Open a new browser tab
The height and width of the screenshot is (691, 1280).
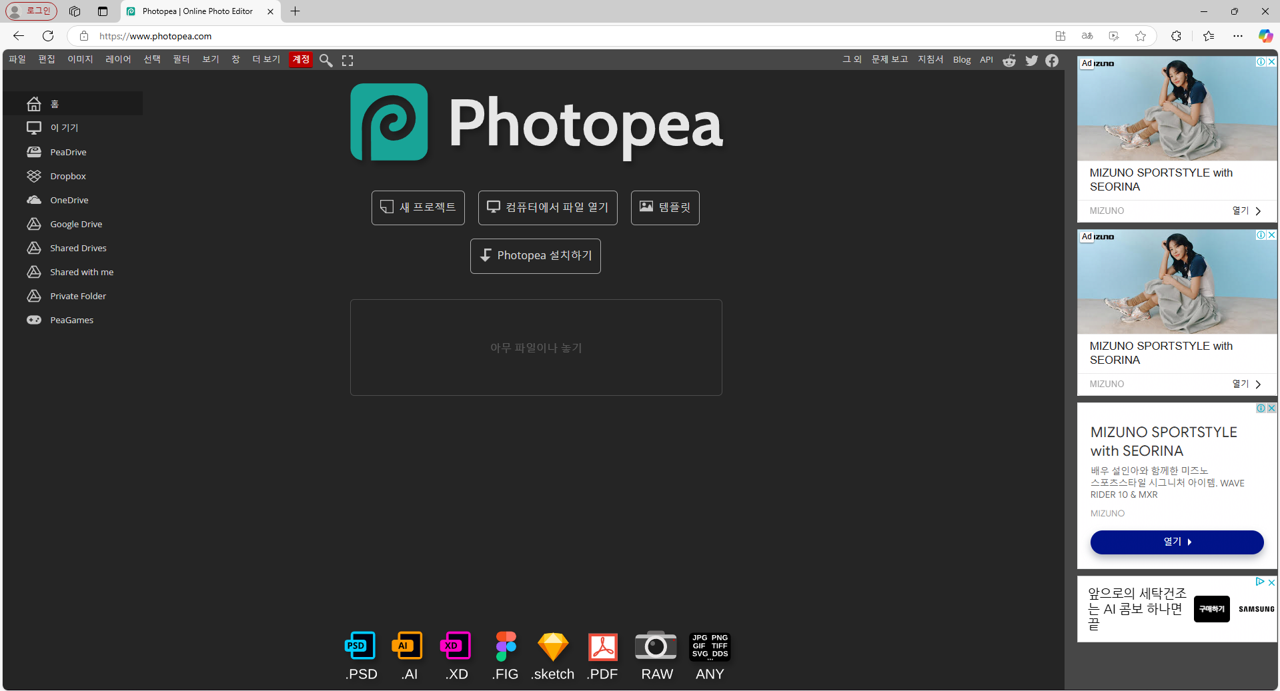coord(295,11)
